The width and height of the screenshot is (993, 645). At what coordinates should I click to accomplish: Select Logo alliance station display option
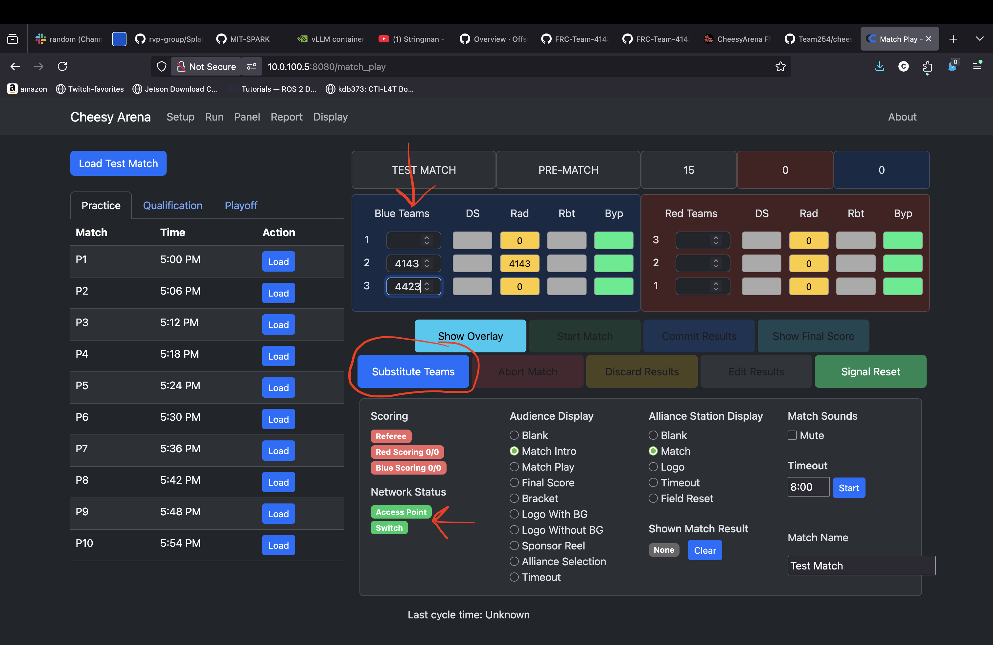653,467
